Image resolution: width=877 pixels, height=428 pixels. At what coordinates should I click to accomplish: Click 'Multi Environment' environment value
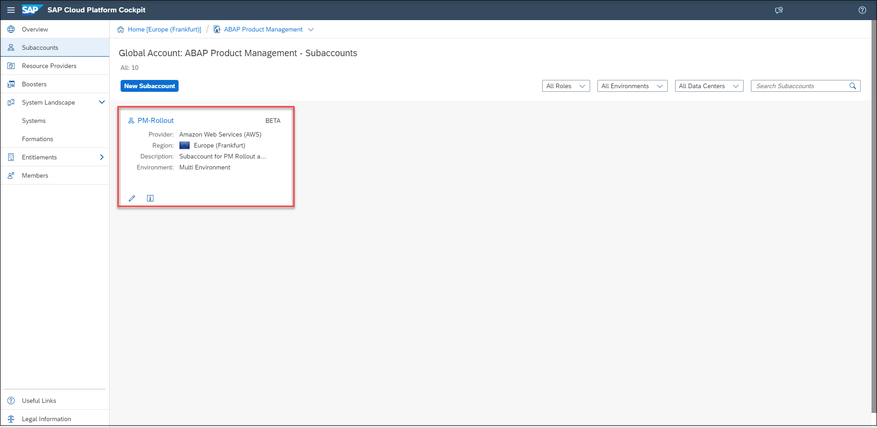(x=205, y=167)
